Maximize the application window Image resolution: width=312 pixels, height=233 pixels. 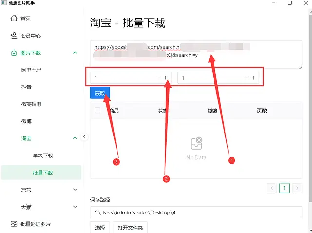click(290, 3)
